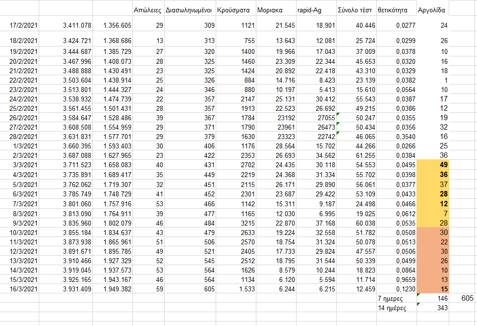This screenshot has width=477, height=326.
Task: Select the 7 ημέρες label cell
Action: click(396, 299)
